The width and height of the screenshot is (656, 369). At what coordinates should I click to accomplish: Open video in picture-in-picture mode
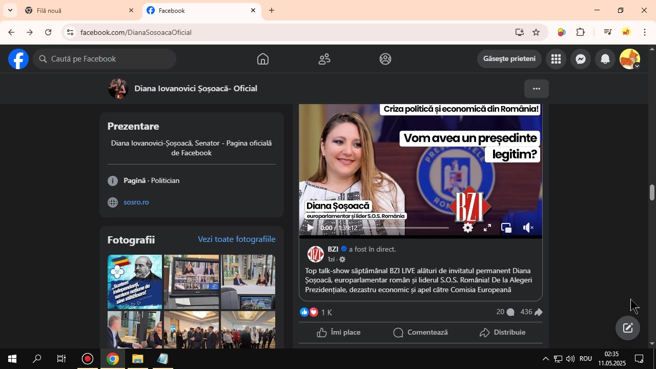point(506,228)
